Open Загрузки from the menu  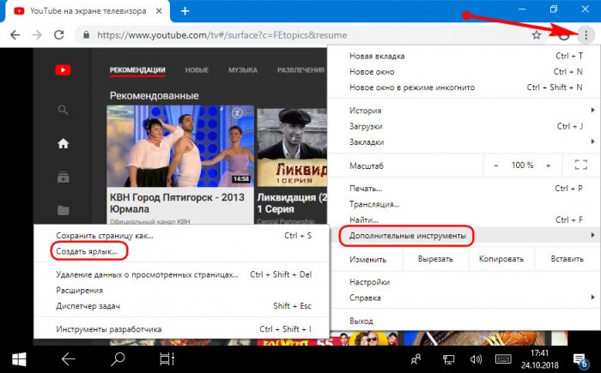(x=465, y=126)
